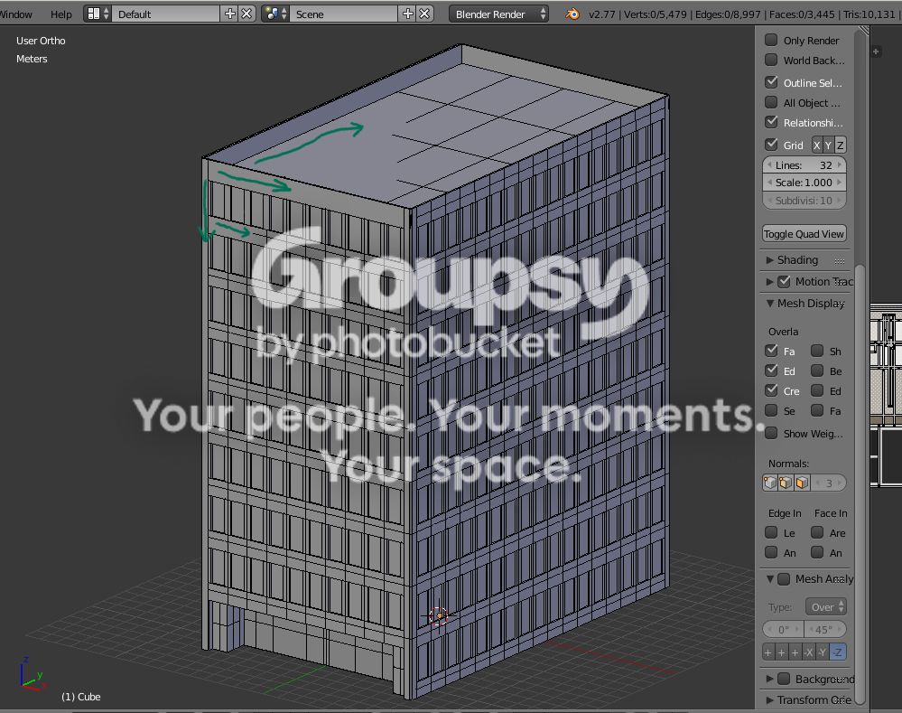Adjust grid Lines value 32

point(804,165)
